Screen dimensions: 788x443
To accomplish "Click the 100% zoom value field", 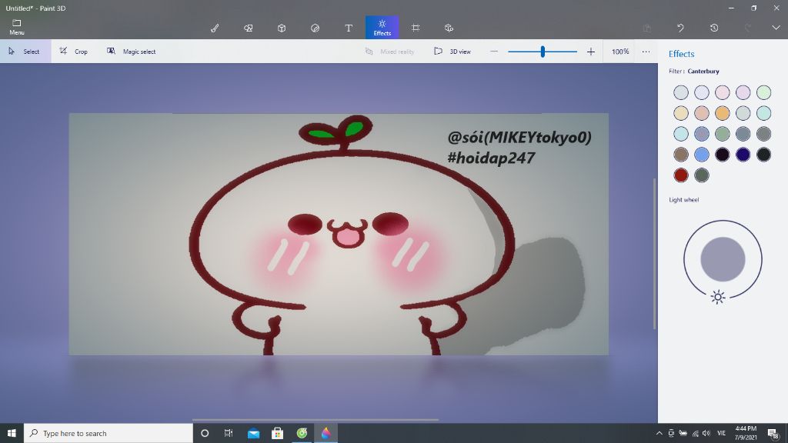I will pyautogui.click(x=620, y=52).
